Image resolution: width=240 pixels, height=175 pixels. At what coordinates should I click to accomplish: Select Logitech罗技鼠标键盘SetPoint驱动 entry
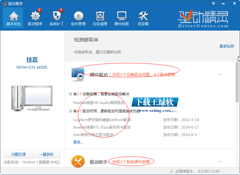click(x=102, y=120)
